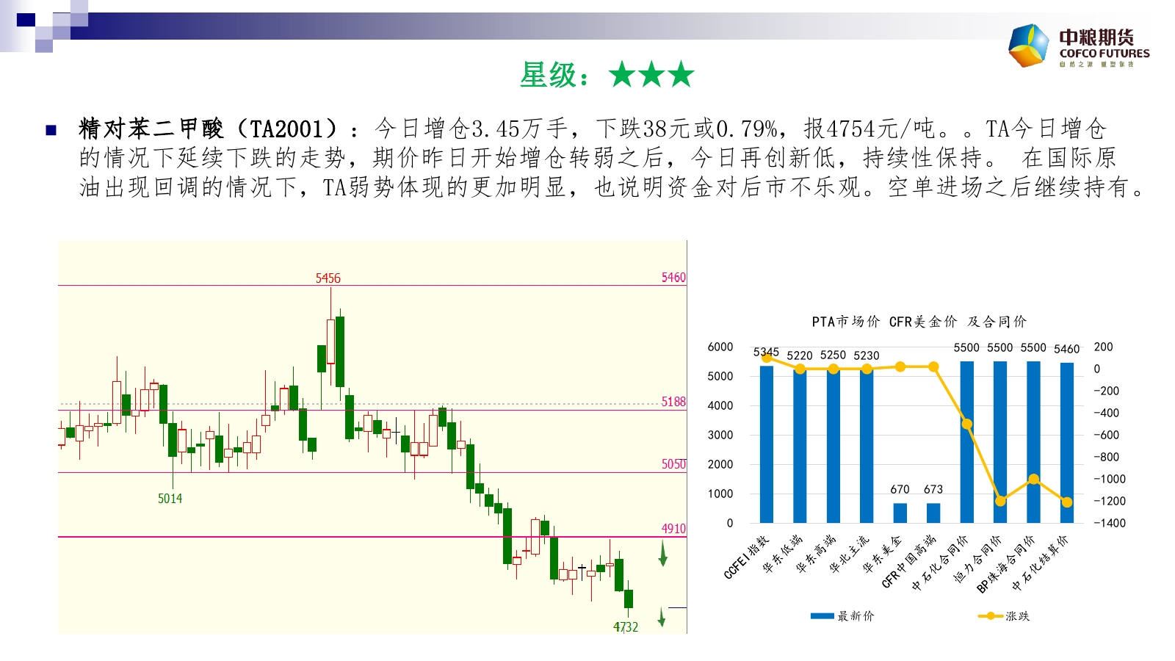This screenshot has width=1175, height=661.
Task: Click the lower green down arrow near 4732
Action: pyautogui.click(x=662, y=618)
